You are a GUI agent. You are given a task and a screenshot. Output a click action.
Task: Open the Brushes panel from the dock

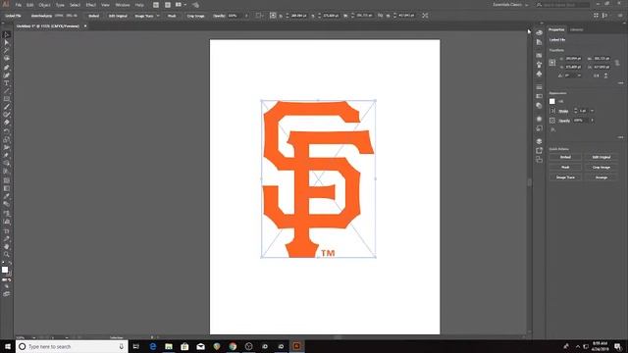[539, 65]
